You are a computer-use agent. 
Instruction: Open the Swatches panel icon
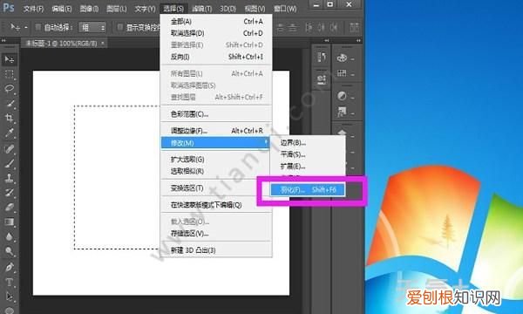342,73
